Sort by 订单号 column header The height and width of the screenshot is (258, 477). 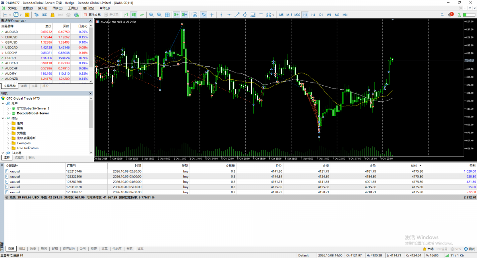85,166
